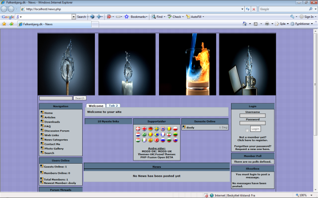Click the French flag in Supportsider
The image size is (318, 198).
[x=163, y=134]
